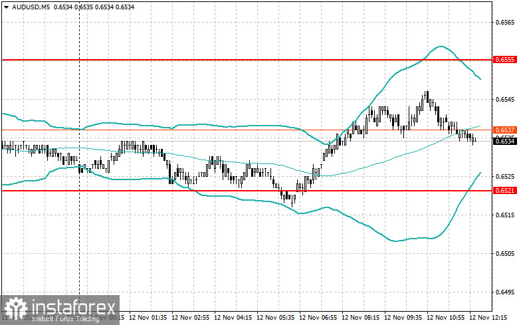Select the 0.6545 price scale value
This screenshot has height=325, width=519.
(x=505, y=100)
